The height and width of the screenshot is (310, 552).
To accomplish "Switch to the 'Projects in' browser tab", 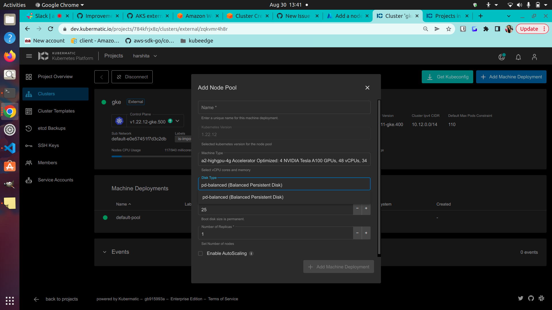I will point(445,16).
